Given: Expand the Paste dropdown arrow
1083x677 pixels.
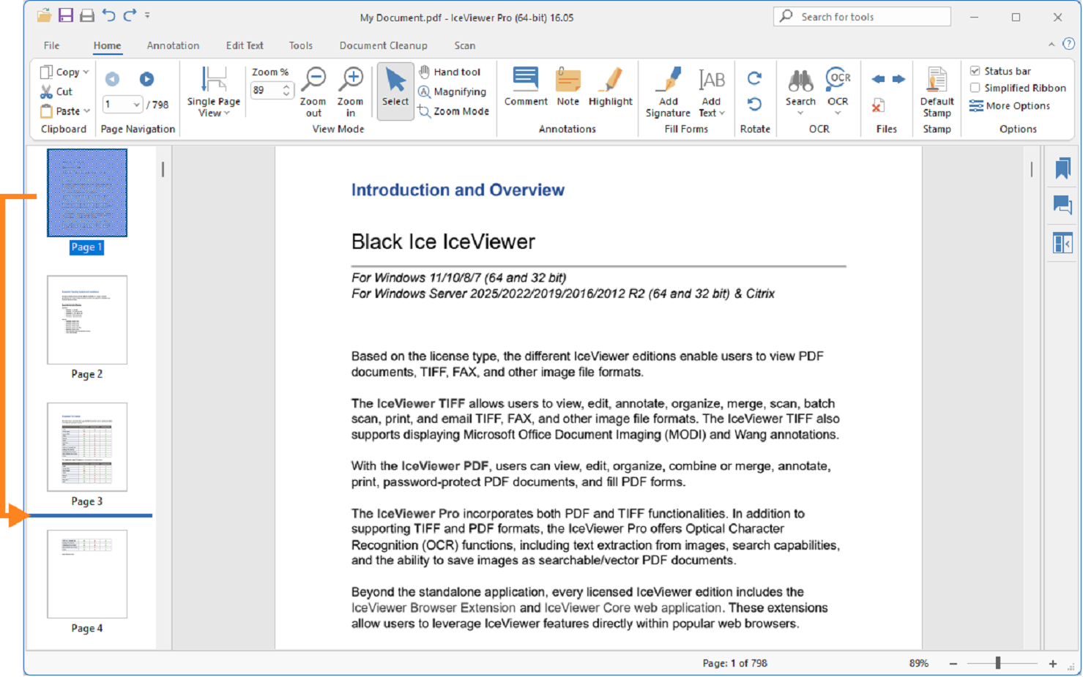Looking at the screenshot, I should pos(86,111).
